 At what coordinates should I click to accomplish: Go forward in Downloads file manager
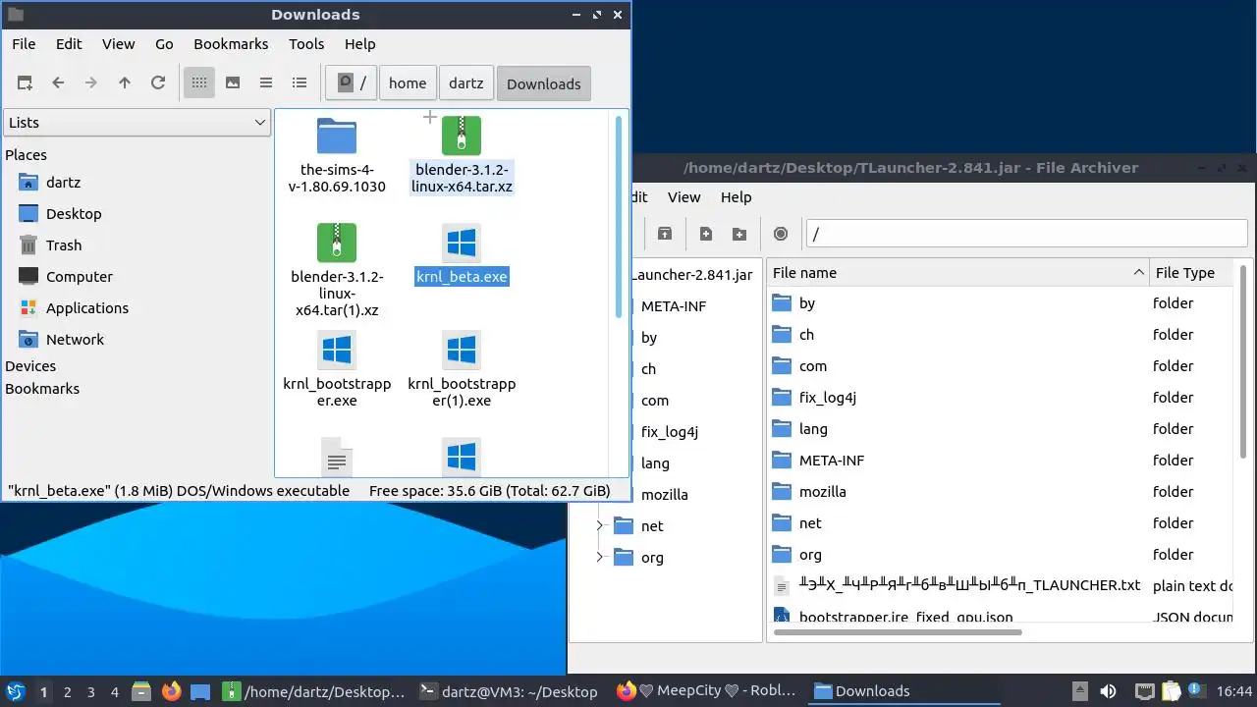coord(91,83)
